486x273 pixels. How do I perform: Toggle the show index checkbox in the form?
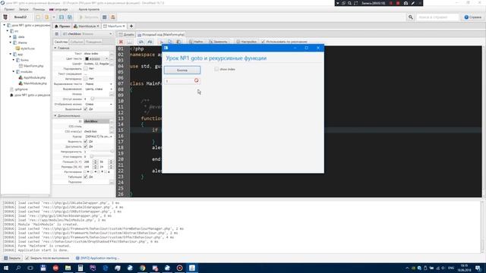(216, 69)
